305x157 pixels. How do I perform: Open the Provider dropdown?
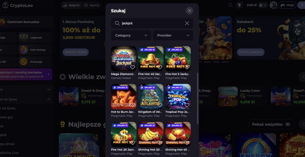173,35
